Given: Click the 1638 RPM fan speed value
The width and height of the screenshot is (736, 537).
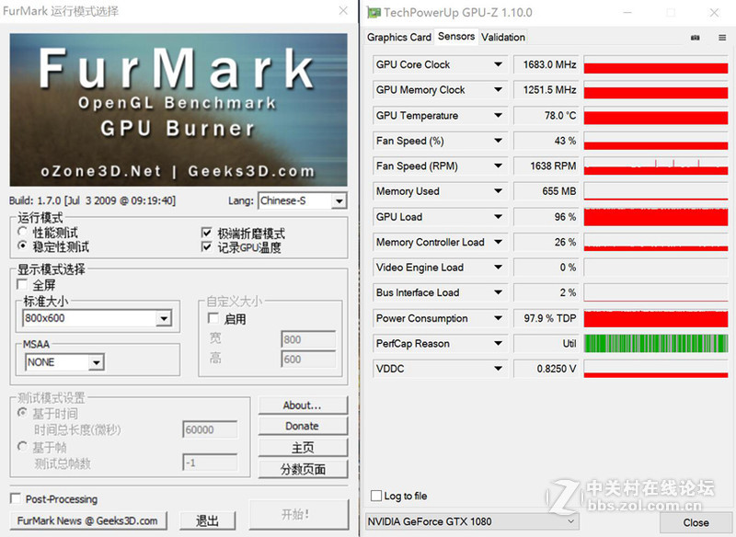Looking at the screenshot, I should coord(546,166).
